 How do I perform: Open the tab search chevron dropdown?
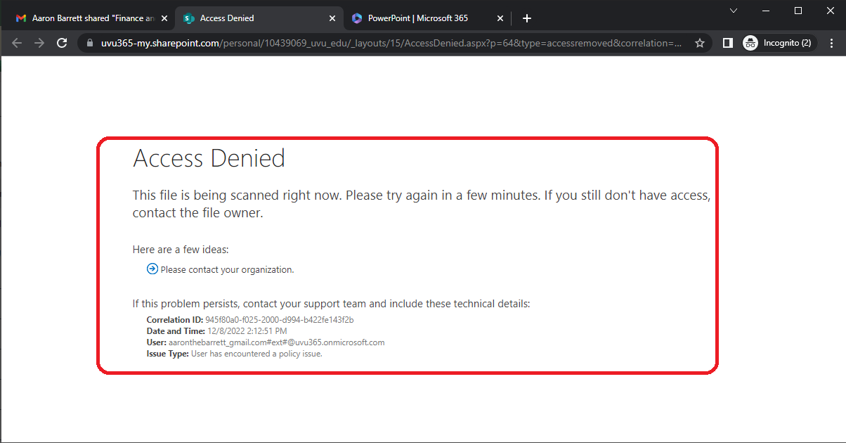pos(733,11)
